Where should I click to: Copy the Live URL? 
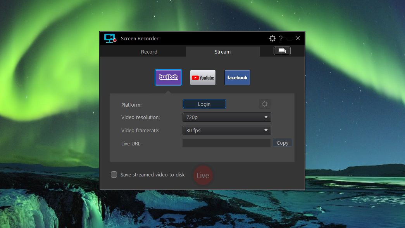282,143
